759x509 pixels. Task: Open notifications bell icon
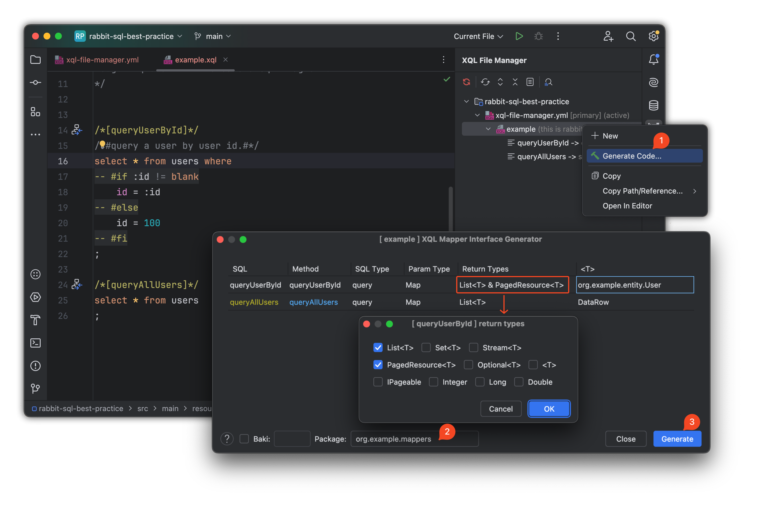pos(653,60)
